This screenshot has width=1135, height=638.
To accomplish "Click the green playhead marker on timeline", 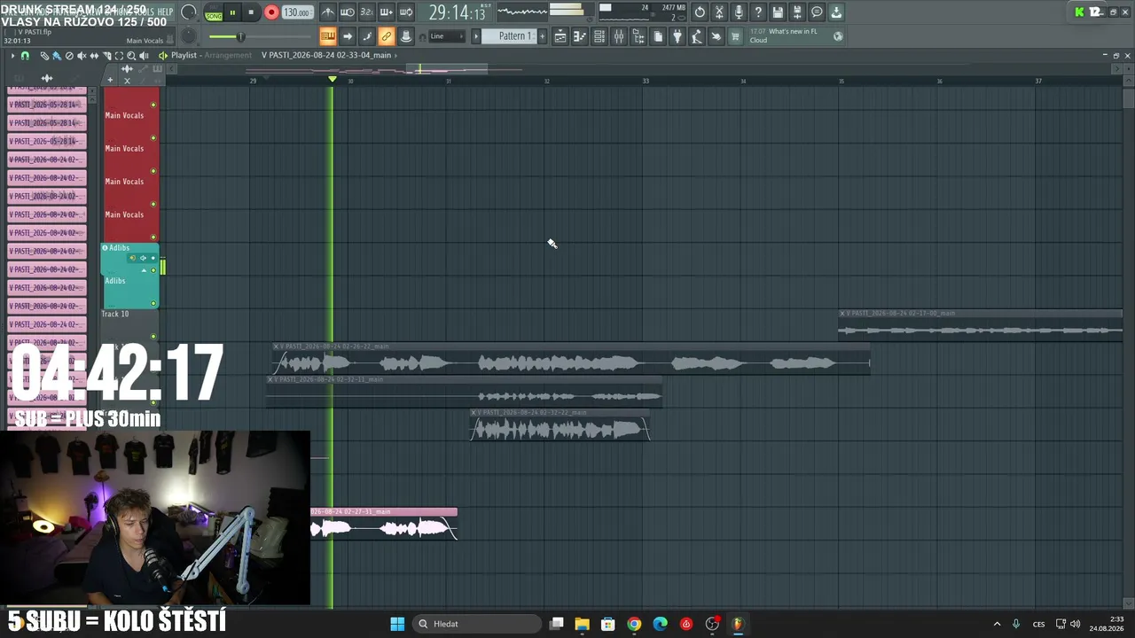I will (x=333, y=80).
